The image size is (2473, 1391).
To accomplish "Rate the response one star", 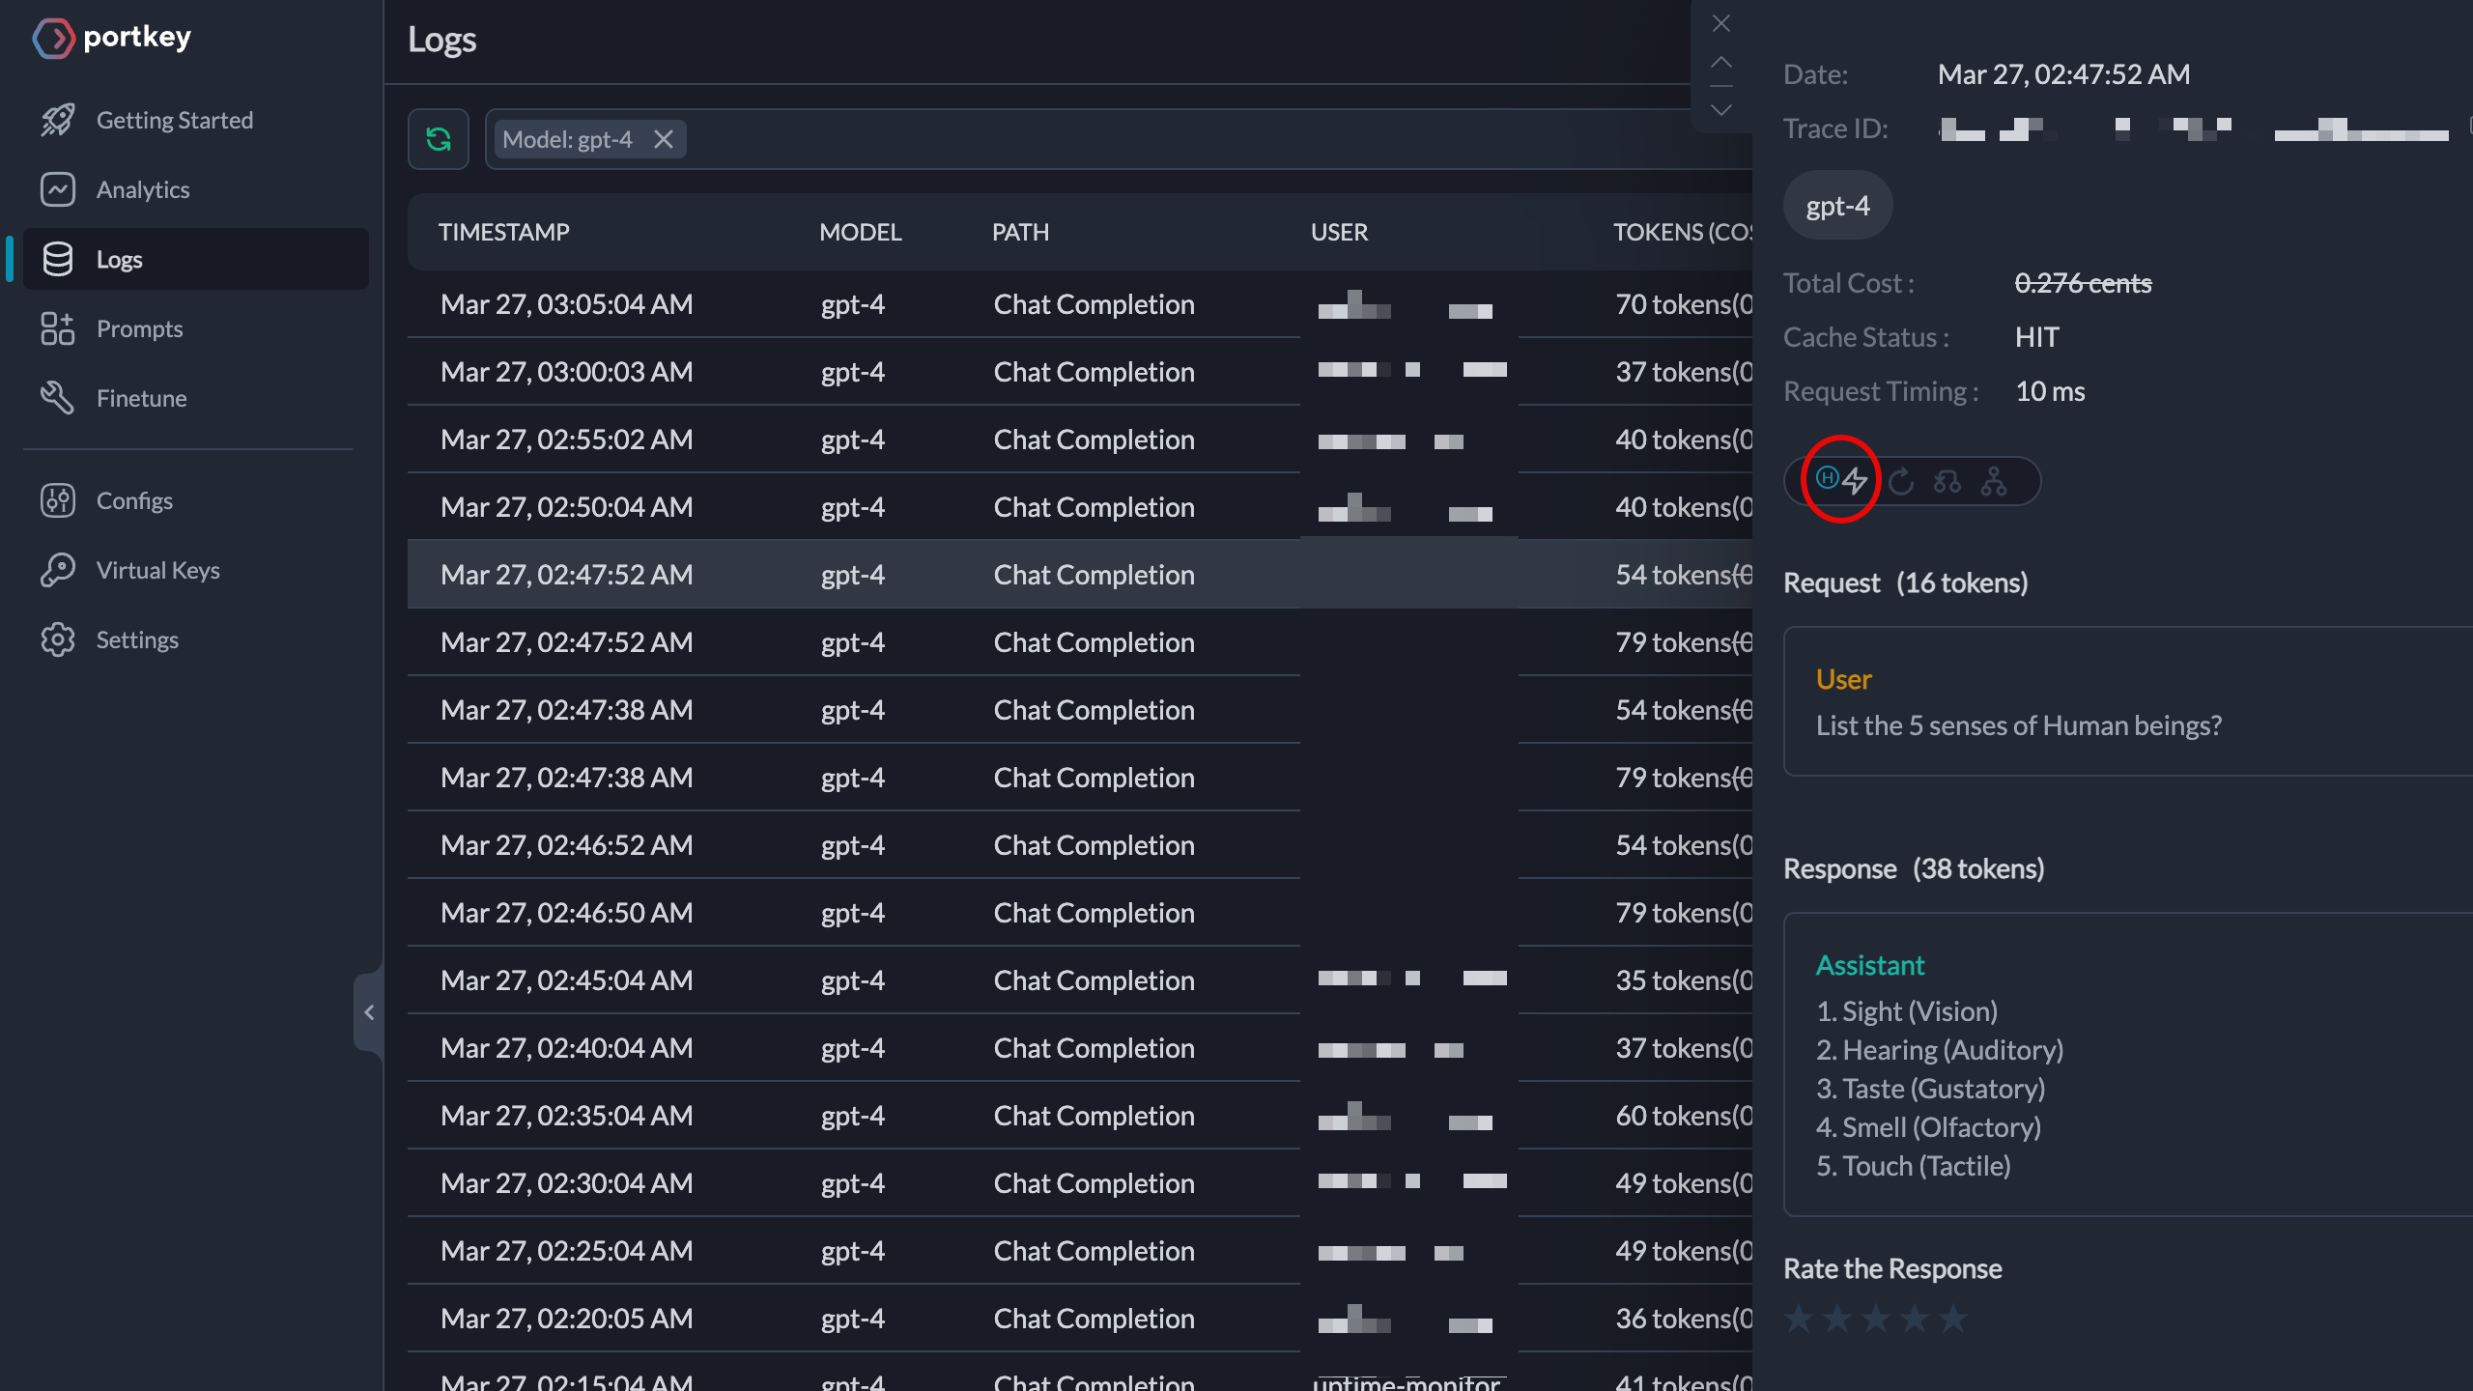I will (1799, 1318).
